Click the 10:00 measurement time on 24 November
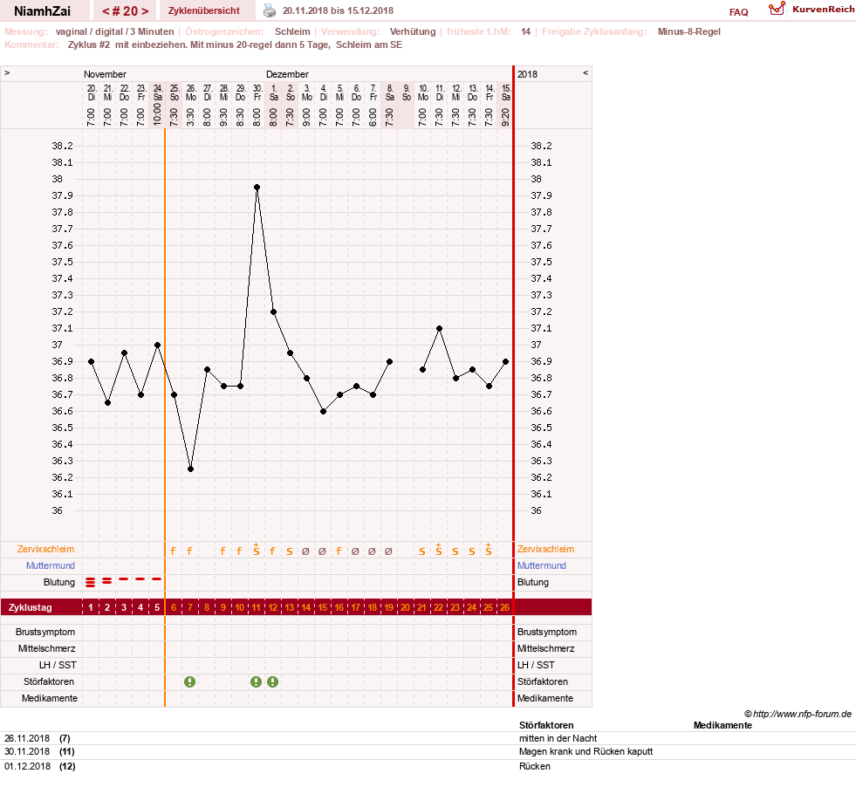 pyautogui.click(x=157, y=114)
